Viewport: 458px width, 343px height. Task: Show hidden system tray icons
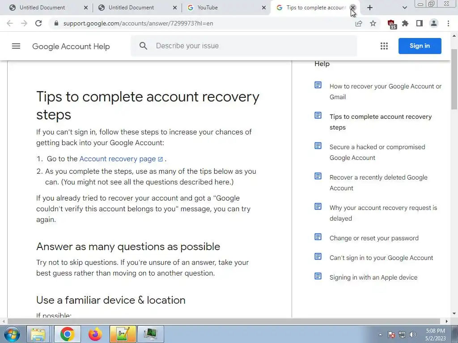(x=380, y=335)
